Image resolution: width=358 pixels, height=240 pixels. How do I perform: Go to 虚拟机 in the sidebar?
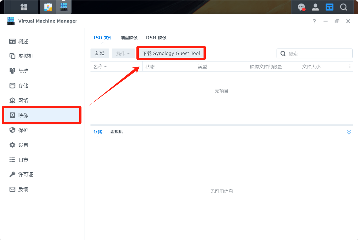pos(26,56)
